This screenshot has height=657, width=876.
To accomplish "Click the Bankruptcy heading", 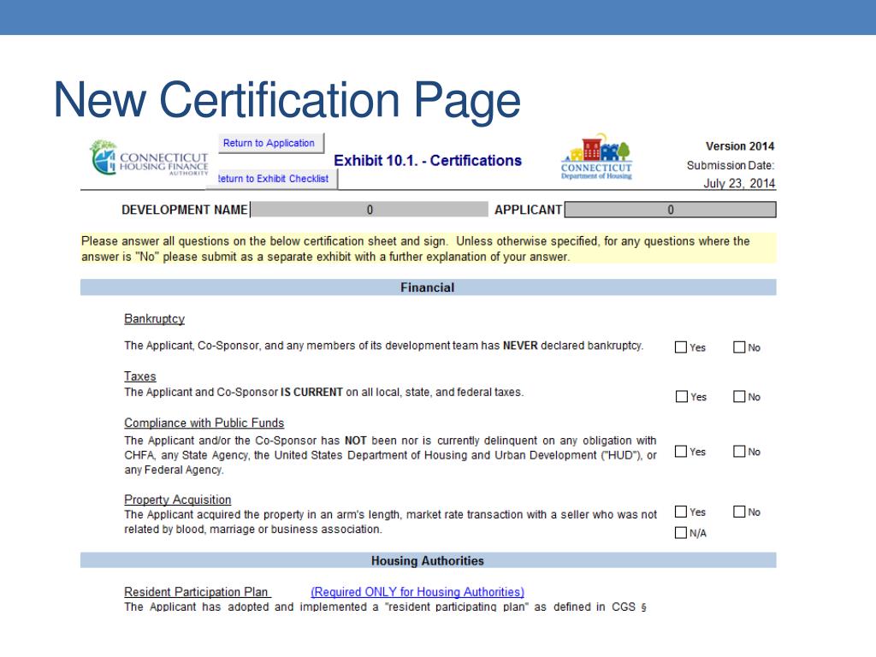I will [154, 318].
